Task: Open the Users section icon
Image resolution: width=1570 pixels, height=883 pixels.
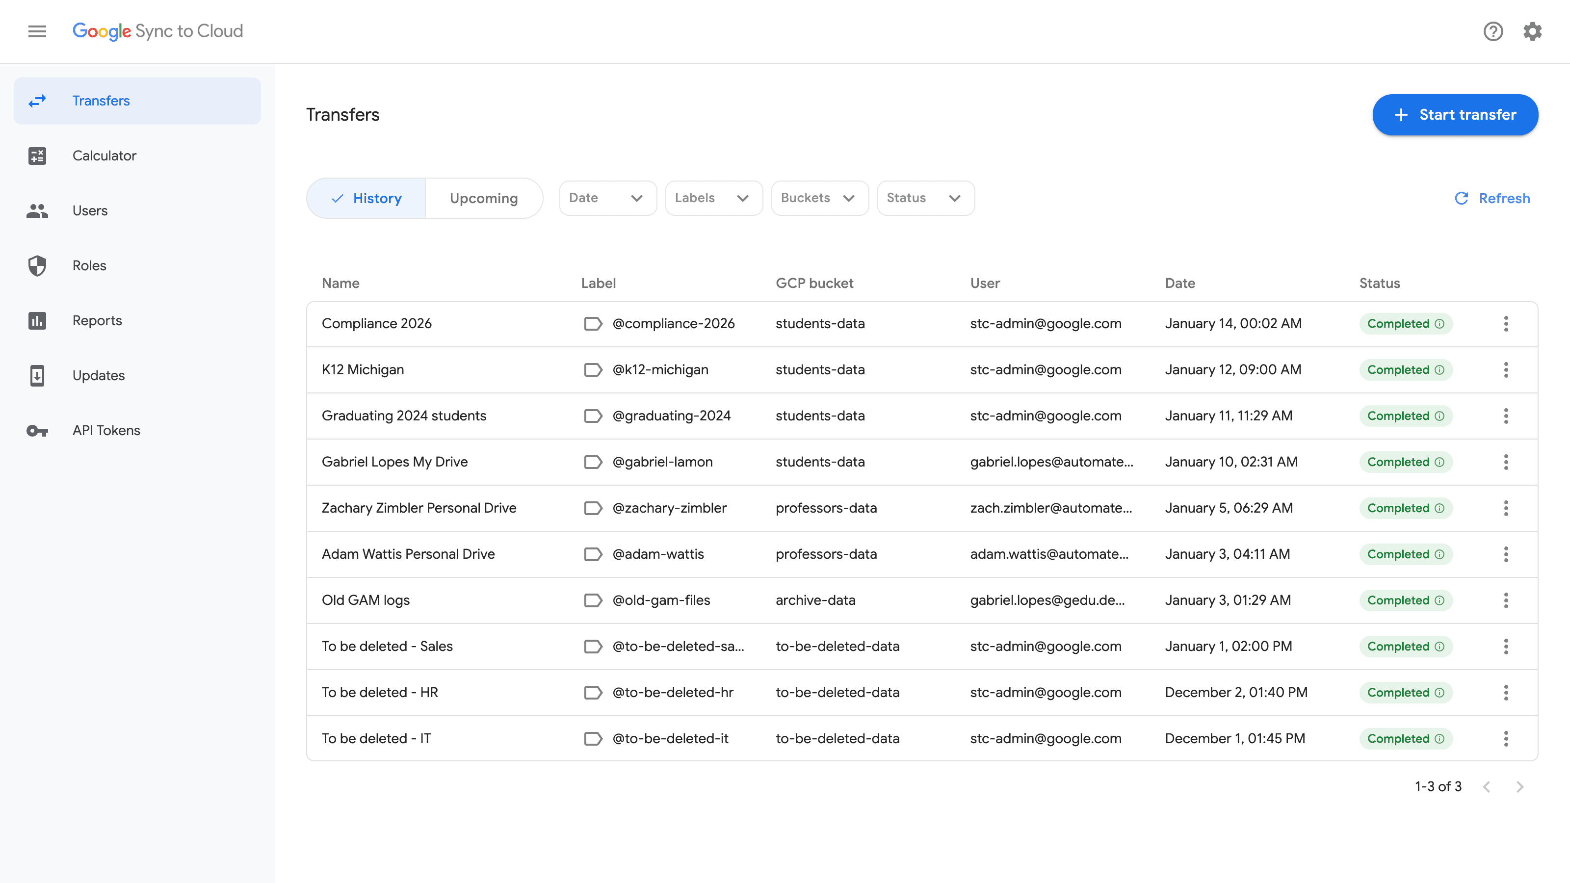Action: [37, 210]
